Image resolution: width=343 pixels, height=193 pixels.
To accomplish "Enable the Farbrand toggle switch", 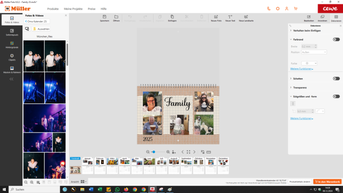I will (x=336, y=39).
